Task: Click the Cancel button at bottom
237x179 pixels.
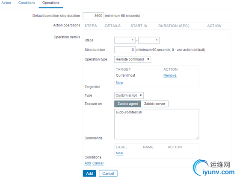Action: (108, 173)
